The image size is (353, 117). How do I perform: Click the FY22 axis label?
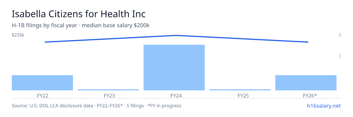click(x=42, y=95)
